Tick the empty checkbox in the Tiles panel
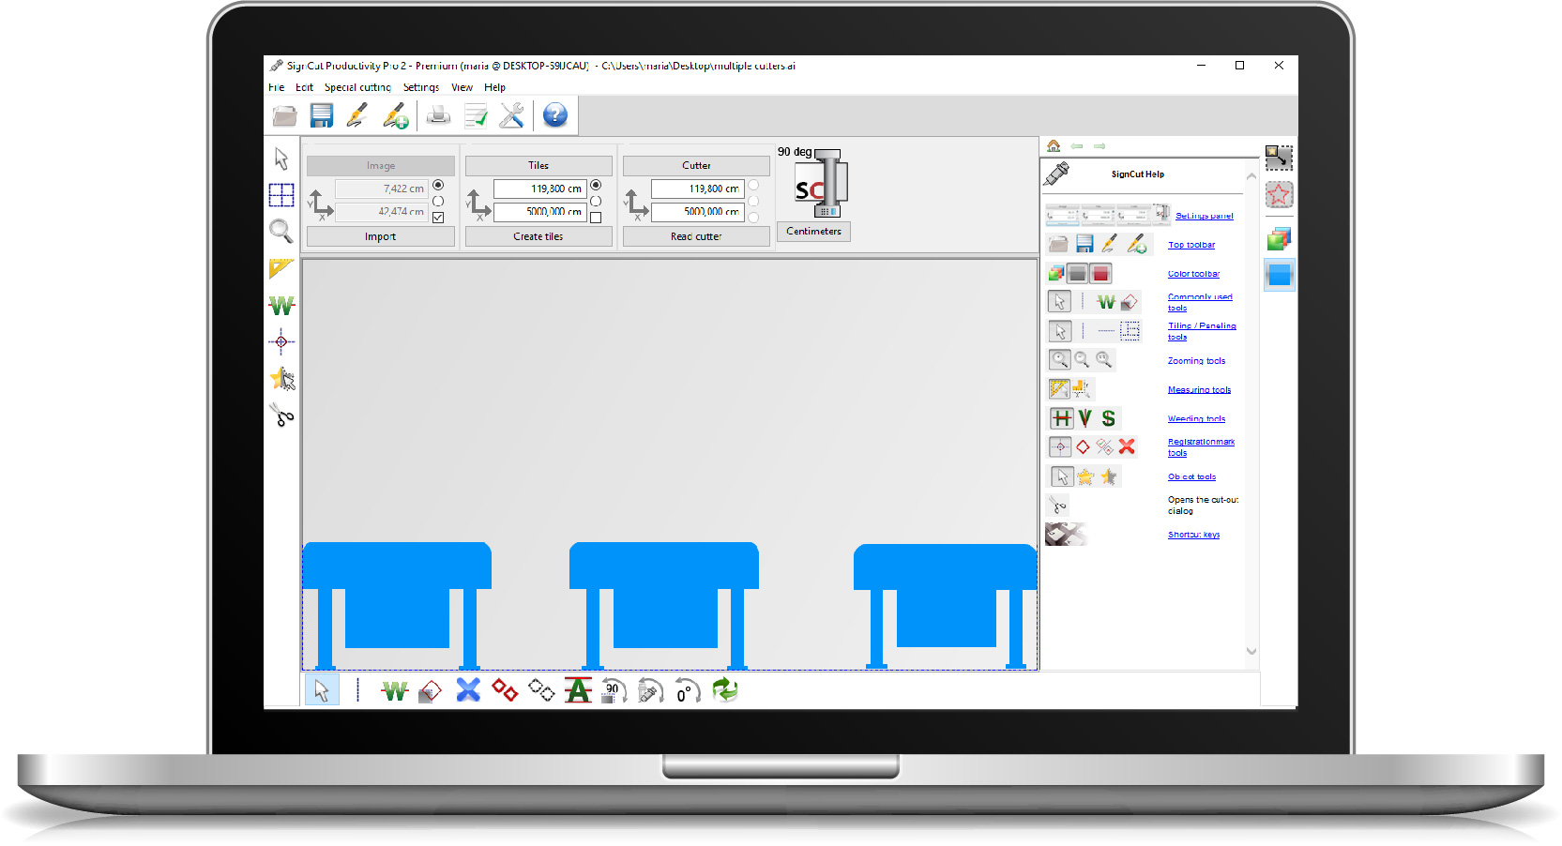The image size is (1562, 846). tap(596, 218)
